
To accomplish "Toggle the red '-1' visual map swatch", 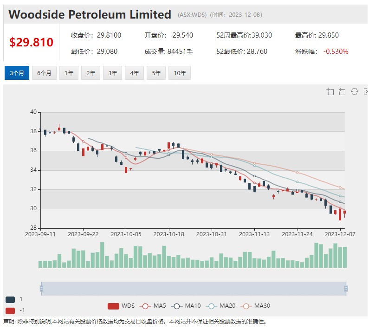I will coord(10,310).
